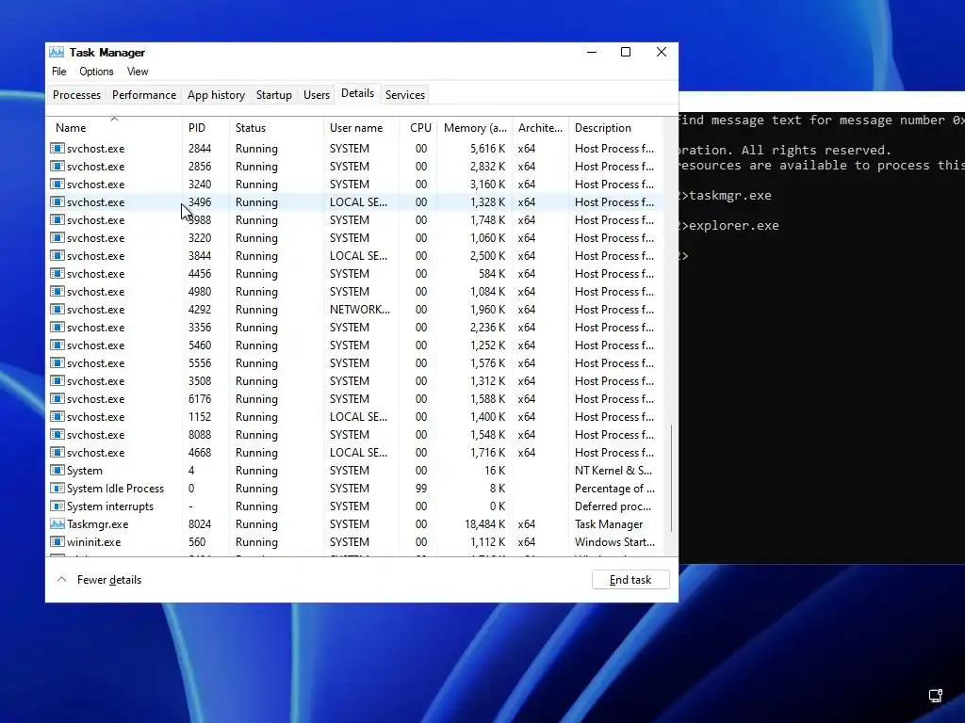Screen dimensions: 965x723
Task: Sort by the Description column header
Action: pyautogui.click(x=616, y=127)
